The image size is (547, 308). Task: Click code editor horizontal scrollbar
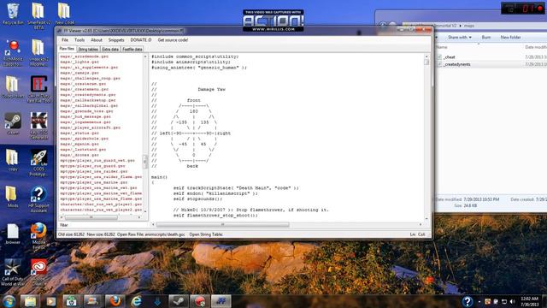[222, 224]
